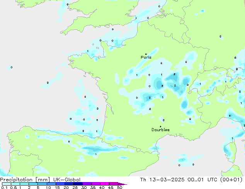
Task: Pick the 25–30 mm dark blue swatch
Action: coord(78,184)
